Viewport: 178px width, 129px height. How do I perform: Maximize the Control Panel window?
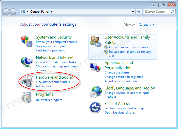[x=163, y=5]
